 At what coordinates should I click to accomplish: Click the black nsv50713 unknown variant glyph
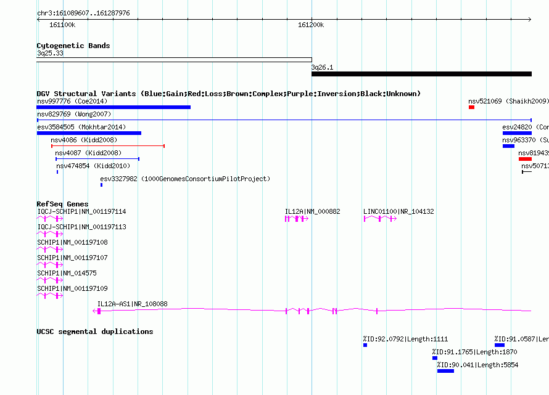click(527, 172)
